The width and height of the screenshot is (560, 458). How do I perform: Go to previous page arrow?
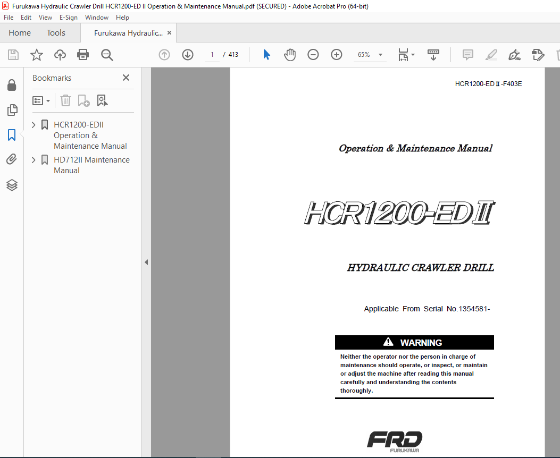(164, 55)
